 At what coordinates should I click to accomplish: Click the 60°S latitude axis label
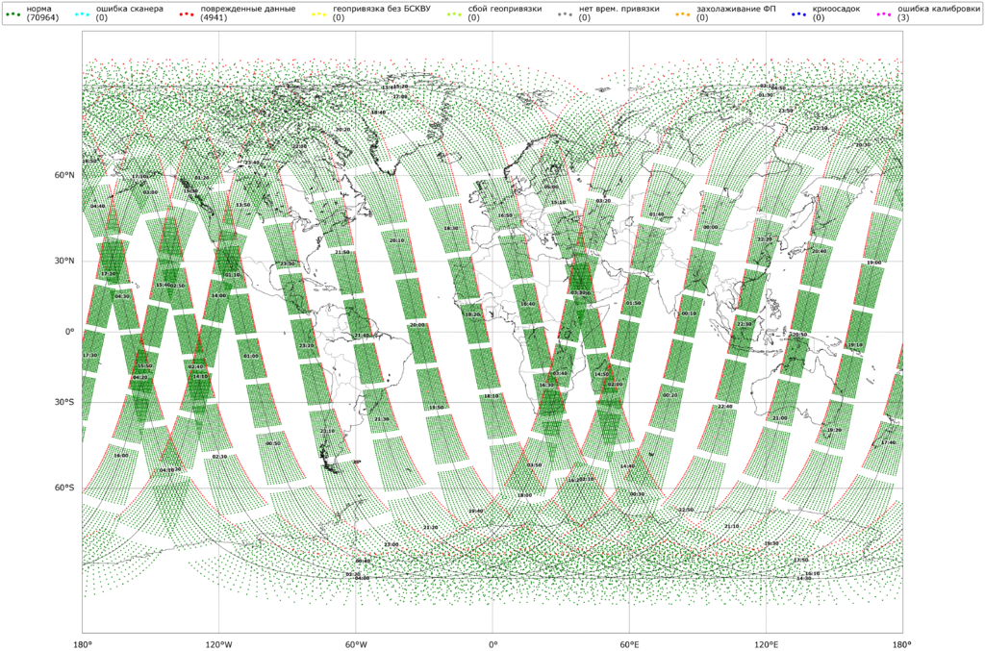point(63,488)
